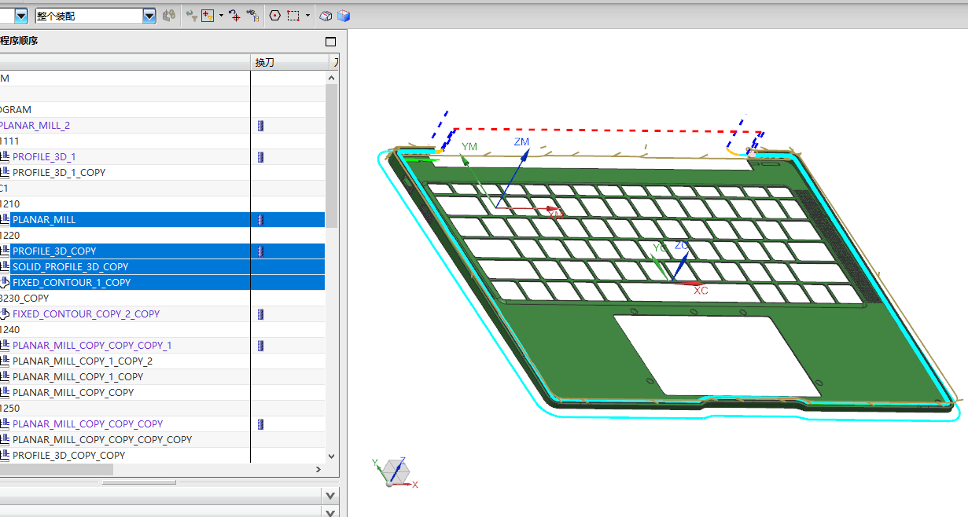Choose the dashed rectangle selection icon
This screenshot has width=968, height=517.
pos(293,15)
